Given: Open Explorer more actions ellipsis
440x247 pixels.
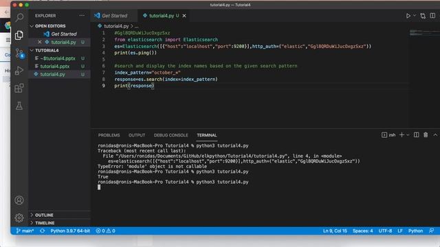Looking at the screenshot, I should [82, 16].
